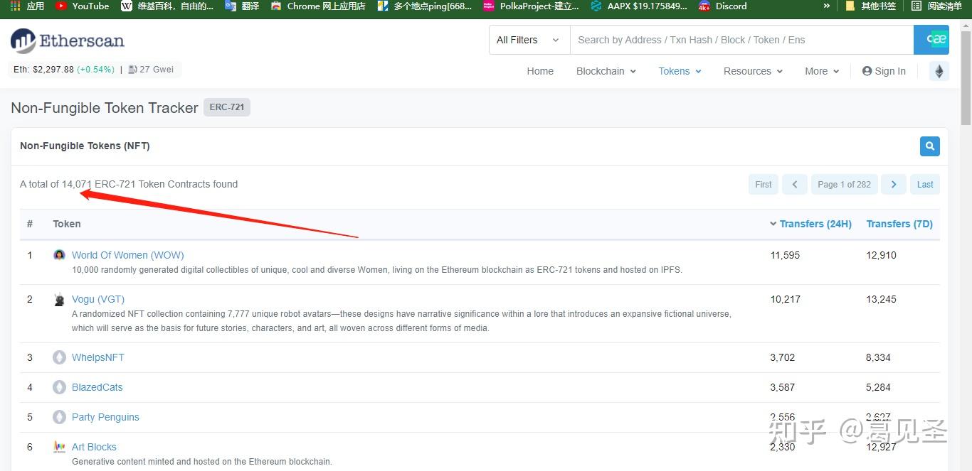Click BlazedCats placeholder token icon
The height and width of the screenshot is (471, 972).
pyautogui.click(x=59, y=387)
